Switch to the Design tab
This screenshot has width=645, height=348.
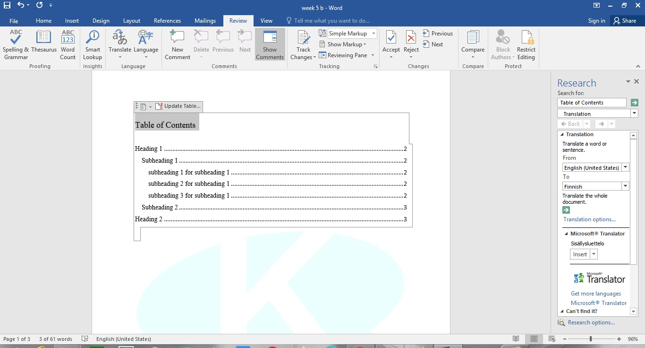[x=101, y=21]
